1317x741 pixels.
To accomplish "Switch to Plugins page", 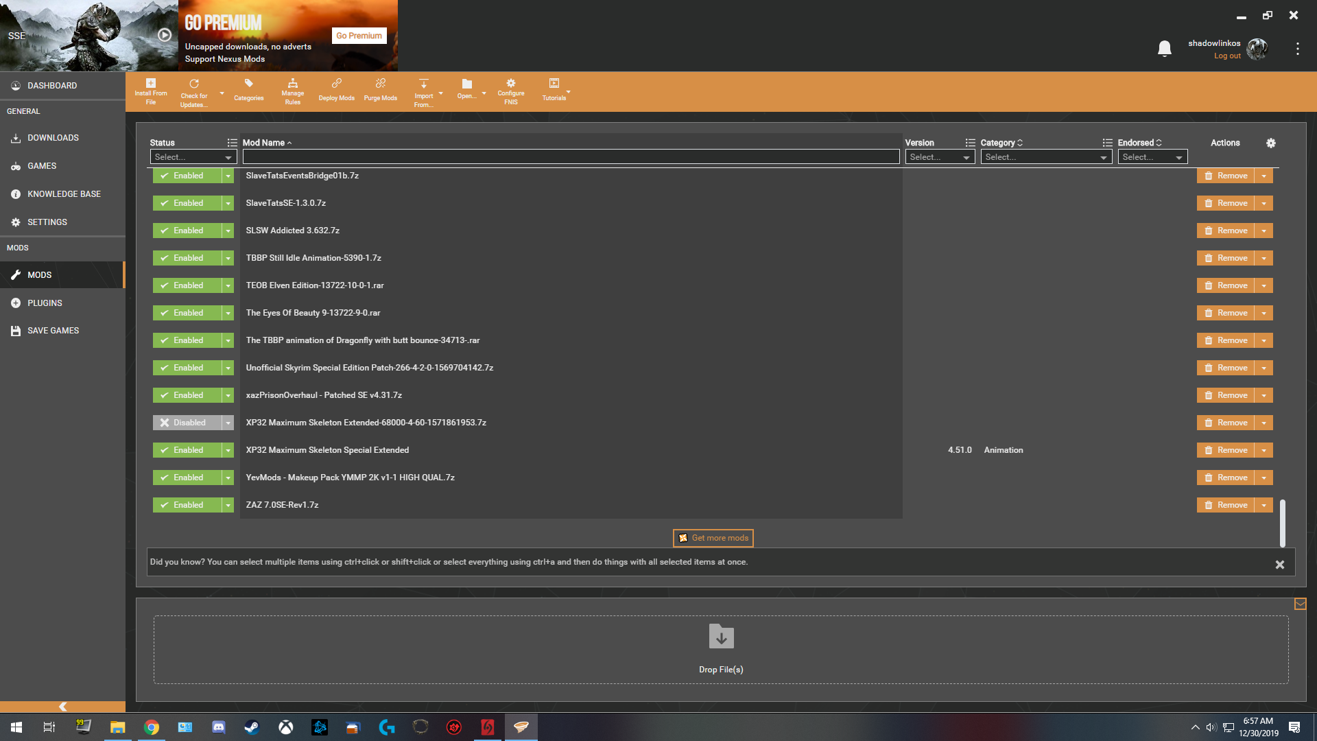I will click(x=62, y=303).
